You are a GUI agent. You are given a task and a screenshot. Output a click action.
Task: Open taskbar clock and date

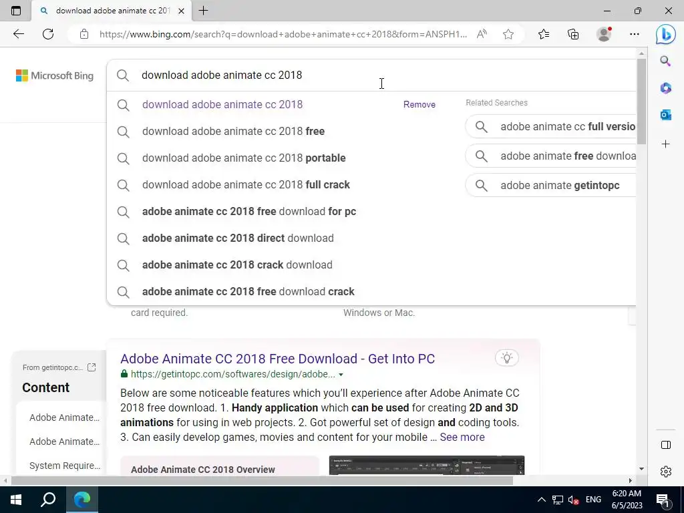pos(627,500)
